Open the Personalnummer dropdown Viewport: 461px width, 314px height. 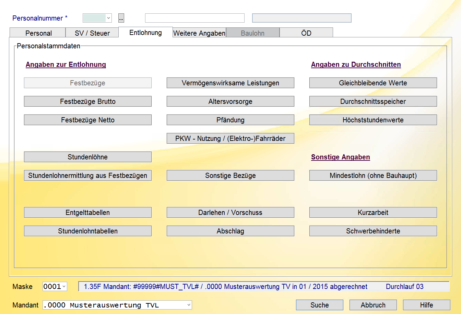coord(97,18)
